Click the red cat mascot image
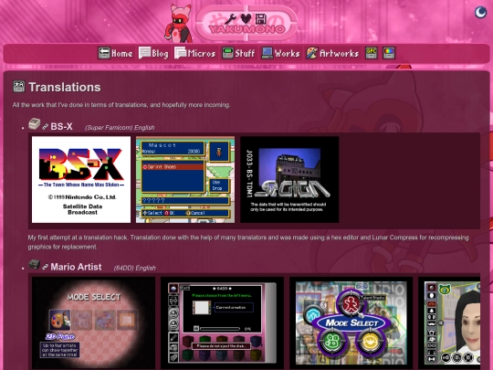 pyautogui.click(x=179, y=23)
